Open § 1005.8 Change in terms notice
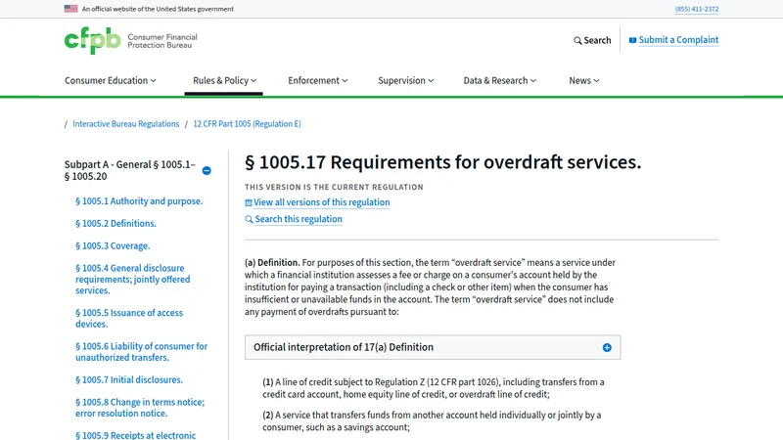 tap(140, 408)
